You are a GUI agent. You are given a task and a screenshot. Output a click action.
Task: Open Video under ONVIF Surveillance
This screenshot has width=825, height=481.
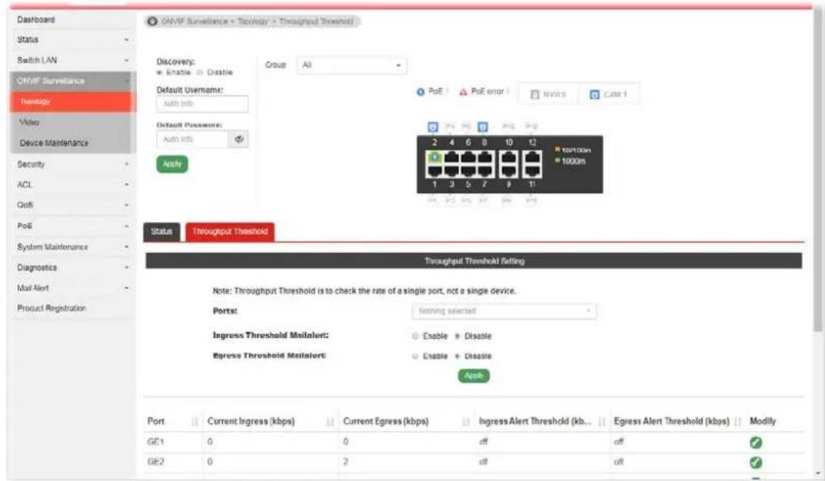coord(72,122)
